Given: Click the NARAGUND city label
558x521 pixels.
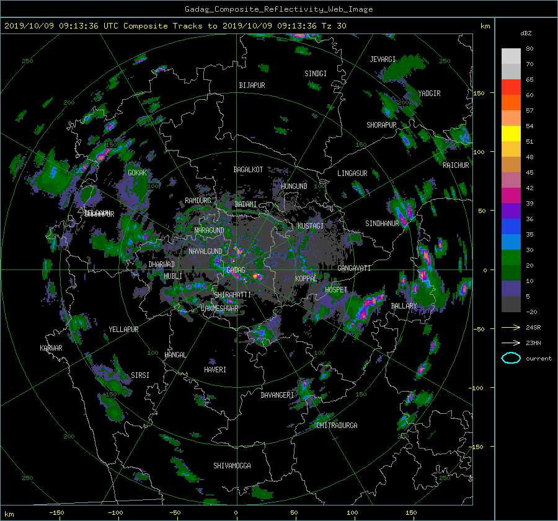Looking at the screenshot, I should pyautogui.click(x=210, y=230).
